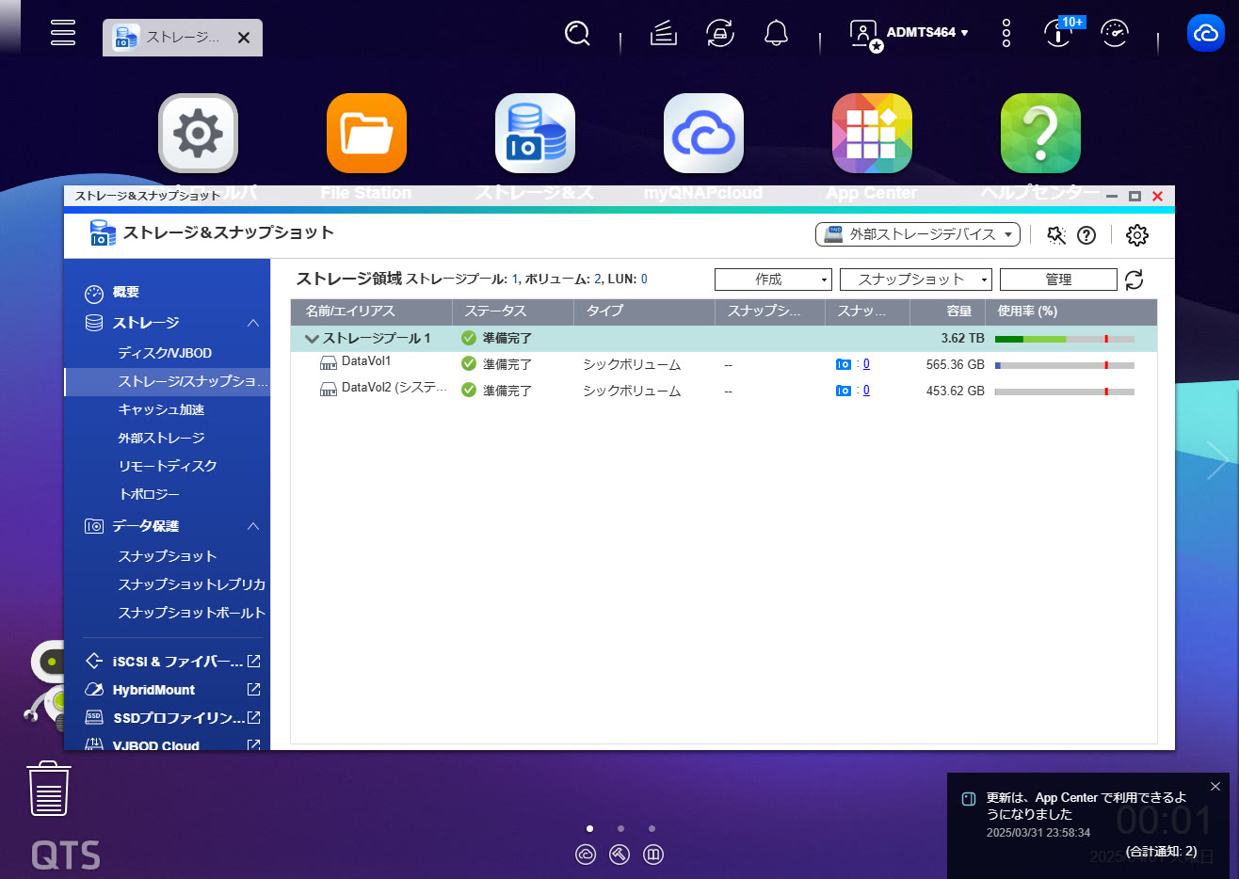This screenshot has height=879, width=1239.
Task: Click DataVol2 usage percentage bar
Action: (x=1065, y=392)
